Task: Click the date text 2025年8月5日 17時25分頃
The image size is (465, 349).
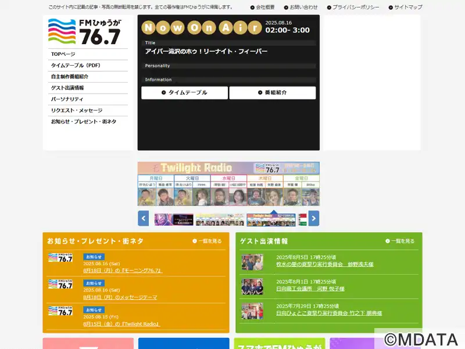Action: coord(306,257)
